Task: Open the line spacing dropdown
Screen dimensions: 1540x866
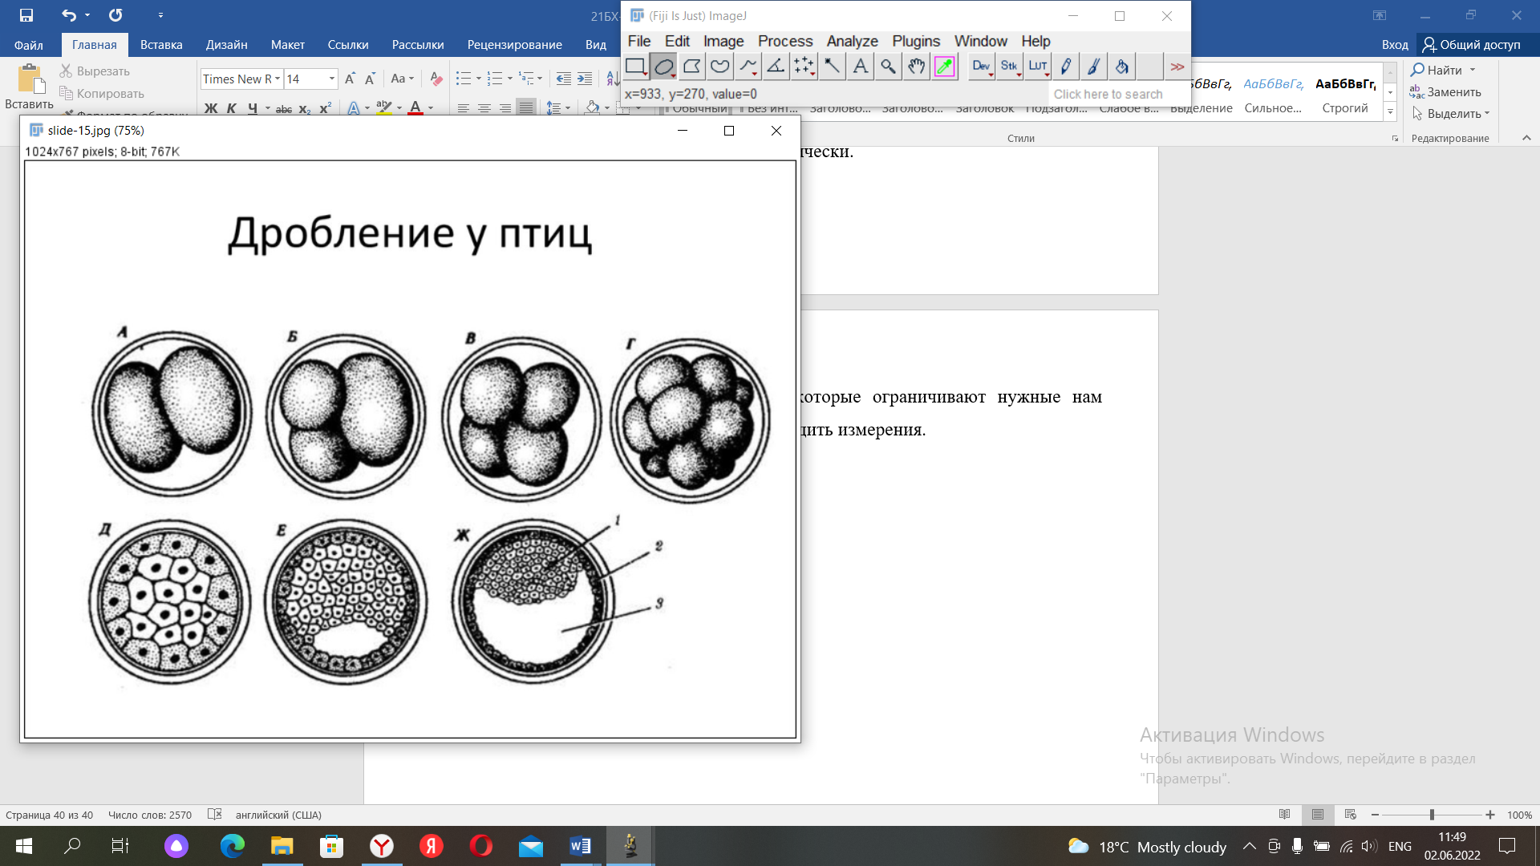Action: [558, 108]
